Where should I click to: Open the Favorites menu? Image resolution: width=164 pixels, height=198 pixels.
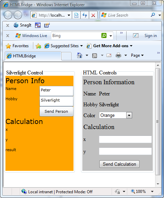pyautogui.click(x=17, y=46)
